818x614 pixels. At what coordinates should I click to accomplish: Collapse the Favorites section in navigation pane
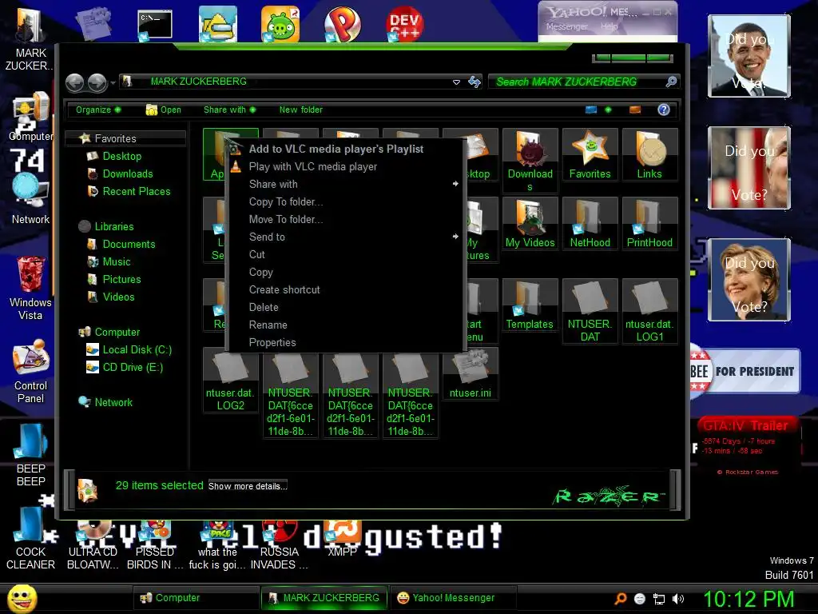[124, 138]
